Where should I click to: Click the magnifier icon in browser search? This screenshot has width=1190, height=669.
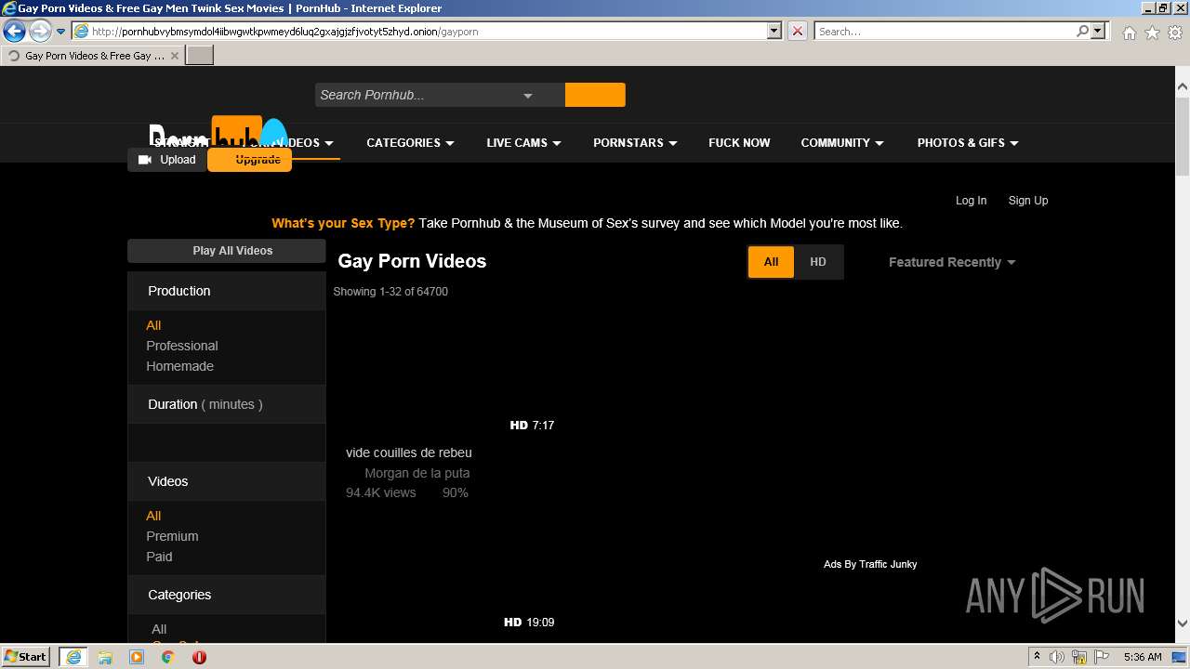pos(1082,31)
